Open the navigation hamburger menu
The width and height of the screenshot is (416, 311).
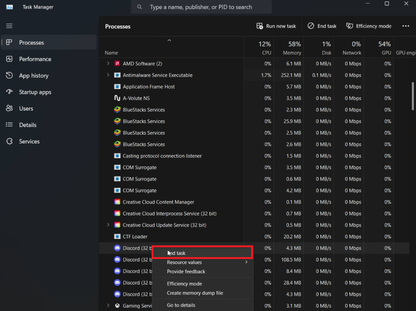[9, 26]
